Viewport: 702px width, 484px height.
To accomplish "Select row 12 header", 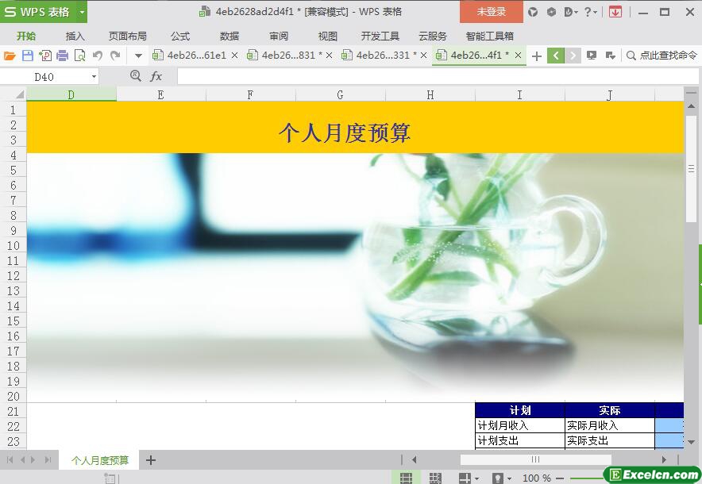I will [13, 276].
